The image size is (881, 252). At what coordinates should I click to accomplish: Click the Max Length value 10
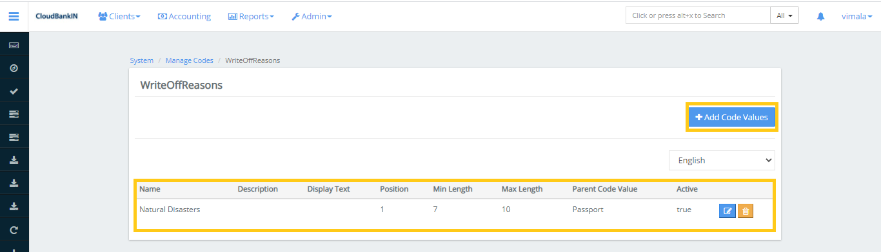506,210
